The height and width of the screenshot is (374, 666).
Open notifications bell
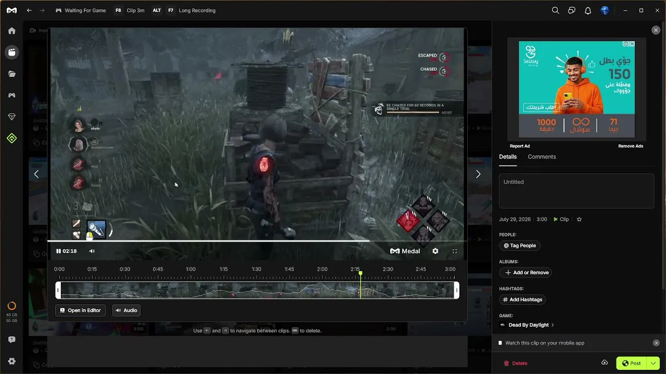click(588, 10)
